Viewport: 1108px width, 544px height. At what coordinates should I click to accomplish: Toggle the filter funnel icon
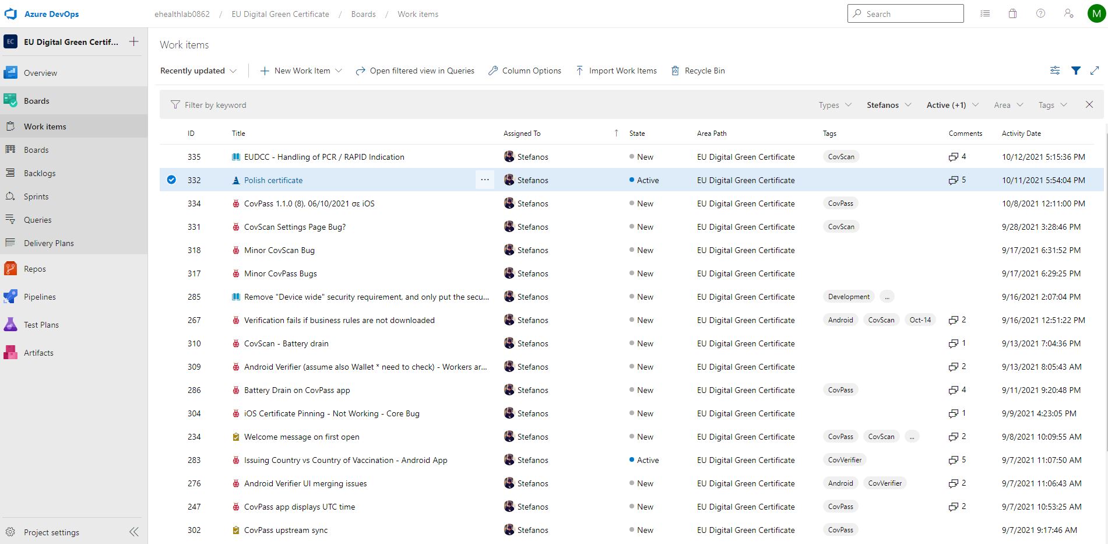coord(1075,71)
